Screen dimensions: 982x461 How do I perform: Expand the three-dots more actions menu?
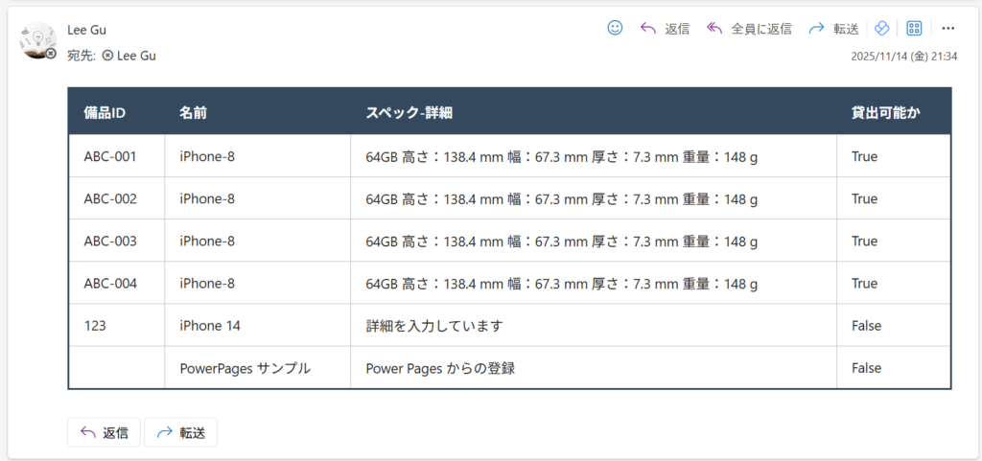pyautogui.click(x=948, y=29)
